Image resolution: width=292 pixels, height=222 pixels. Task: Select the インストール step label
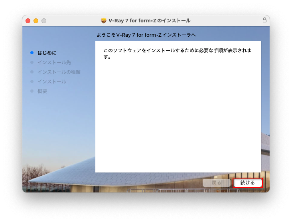(52, 81)
